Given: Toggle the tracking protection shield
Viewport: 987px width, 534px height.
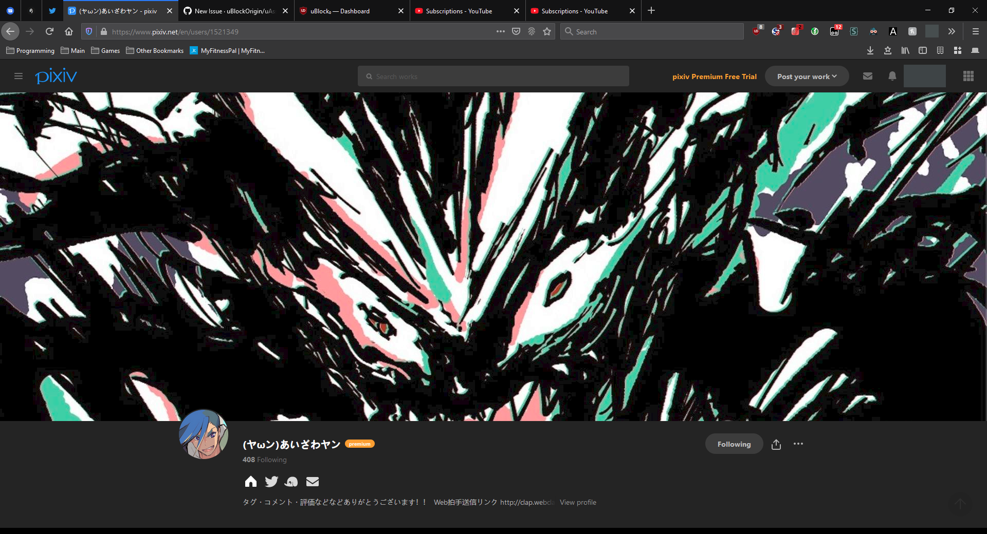Looking at the screenshot, I should click(x=89, y=31).
